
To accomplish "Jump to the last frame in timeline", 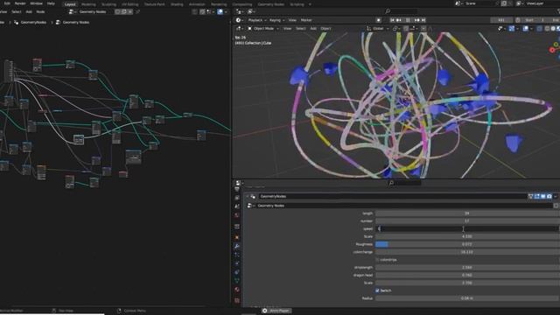I will (423, 20).
